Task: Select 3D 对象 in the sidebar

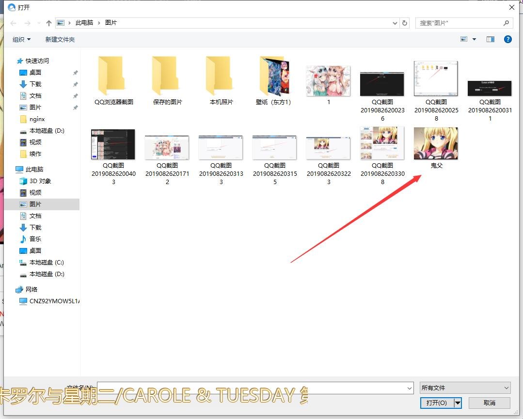Action: (x=40, y=181)
